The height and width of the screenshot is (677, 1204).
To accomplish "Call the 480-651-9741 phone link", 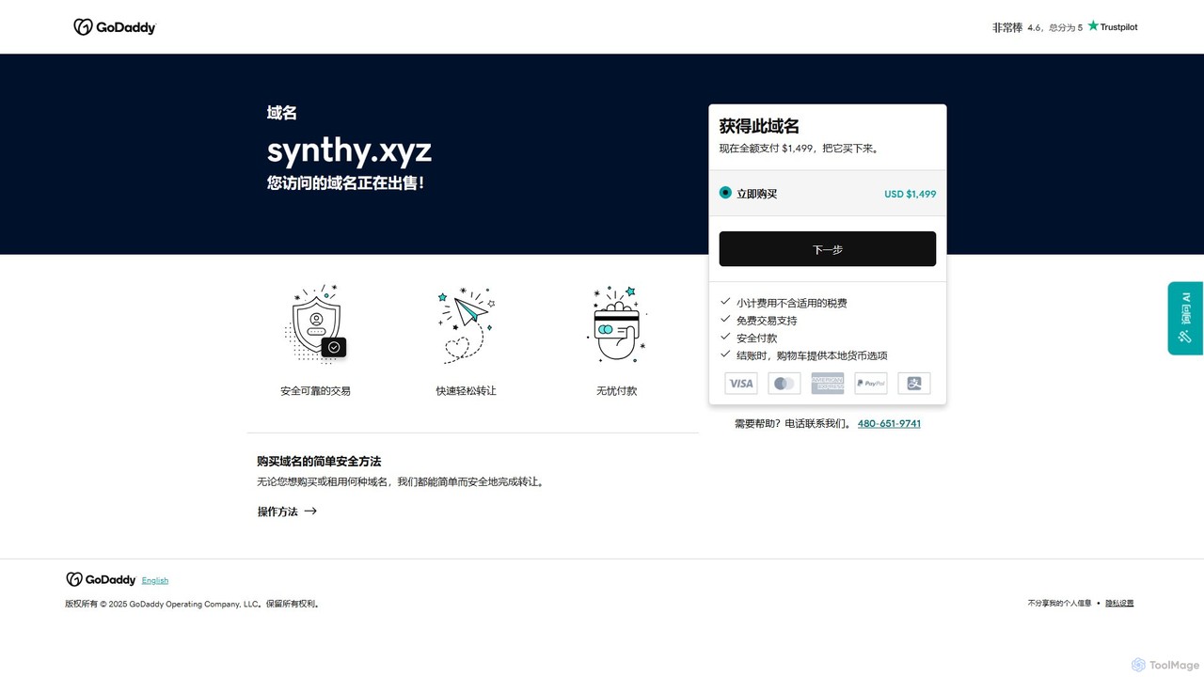I will point(889,424).
